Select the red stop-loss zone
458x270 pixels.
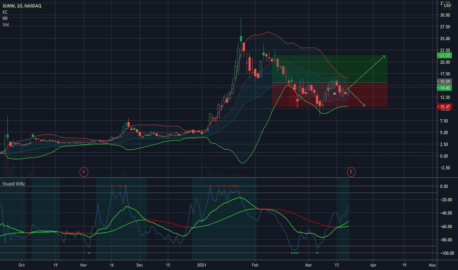[329, 95]
